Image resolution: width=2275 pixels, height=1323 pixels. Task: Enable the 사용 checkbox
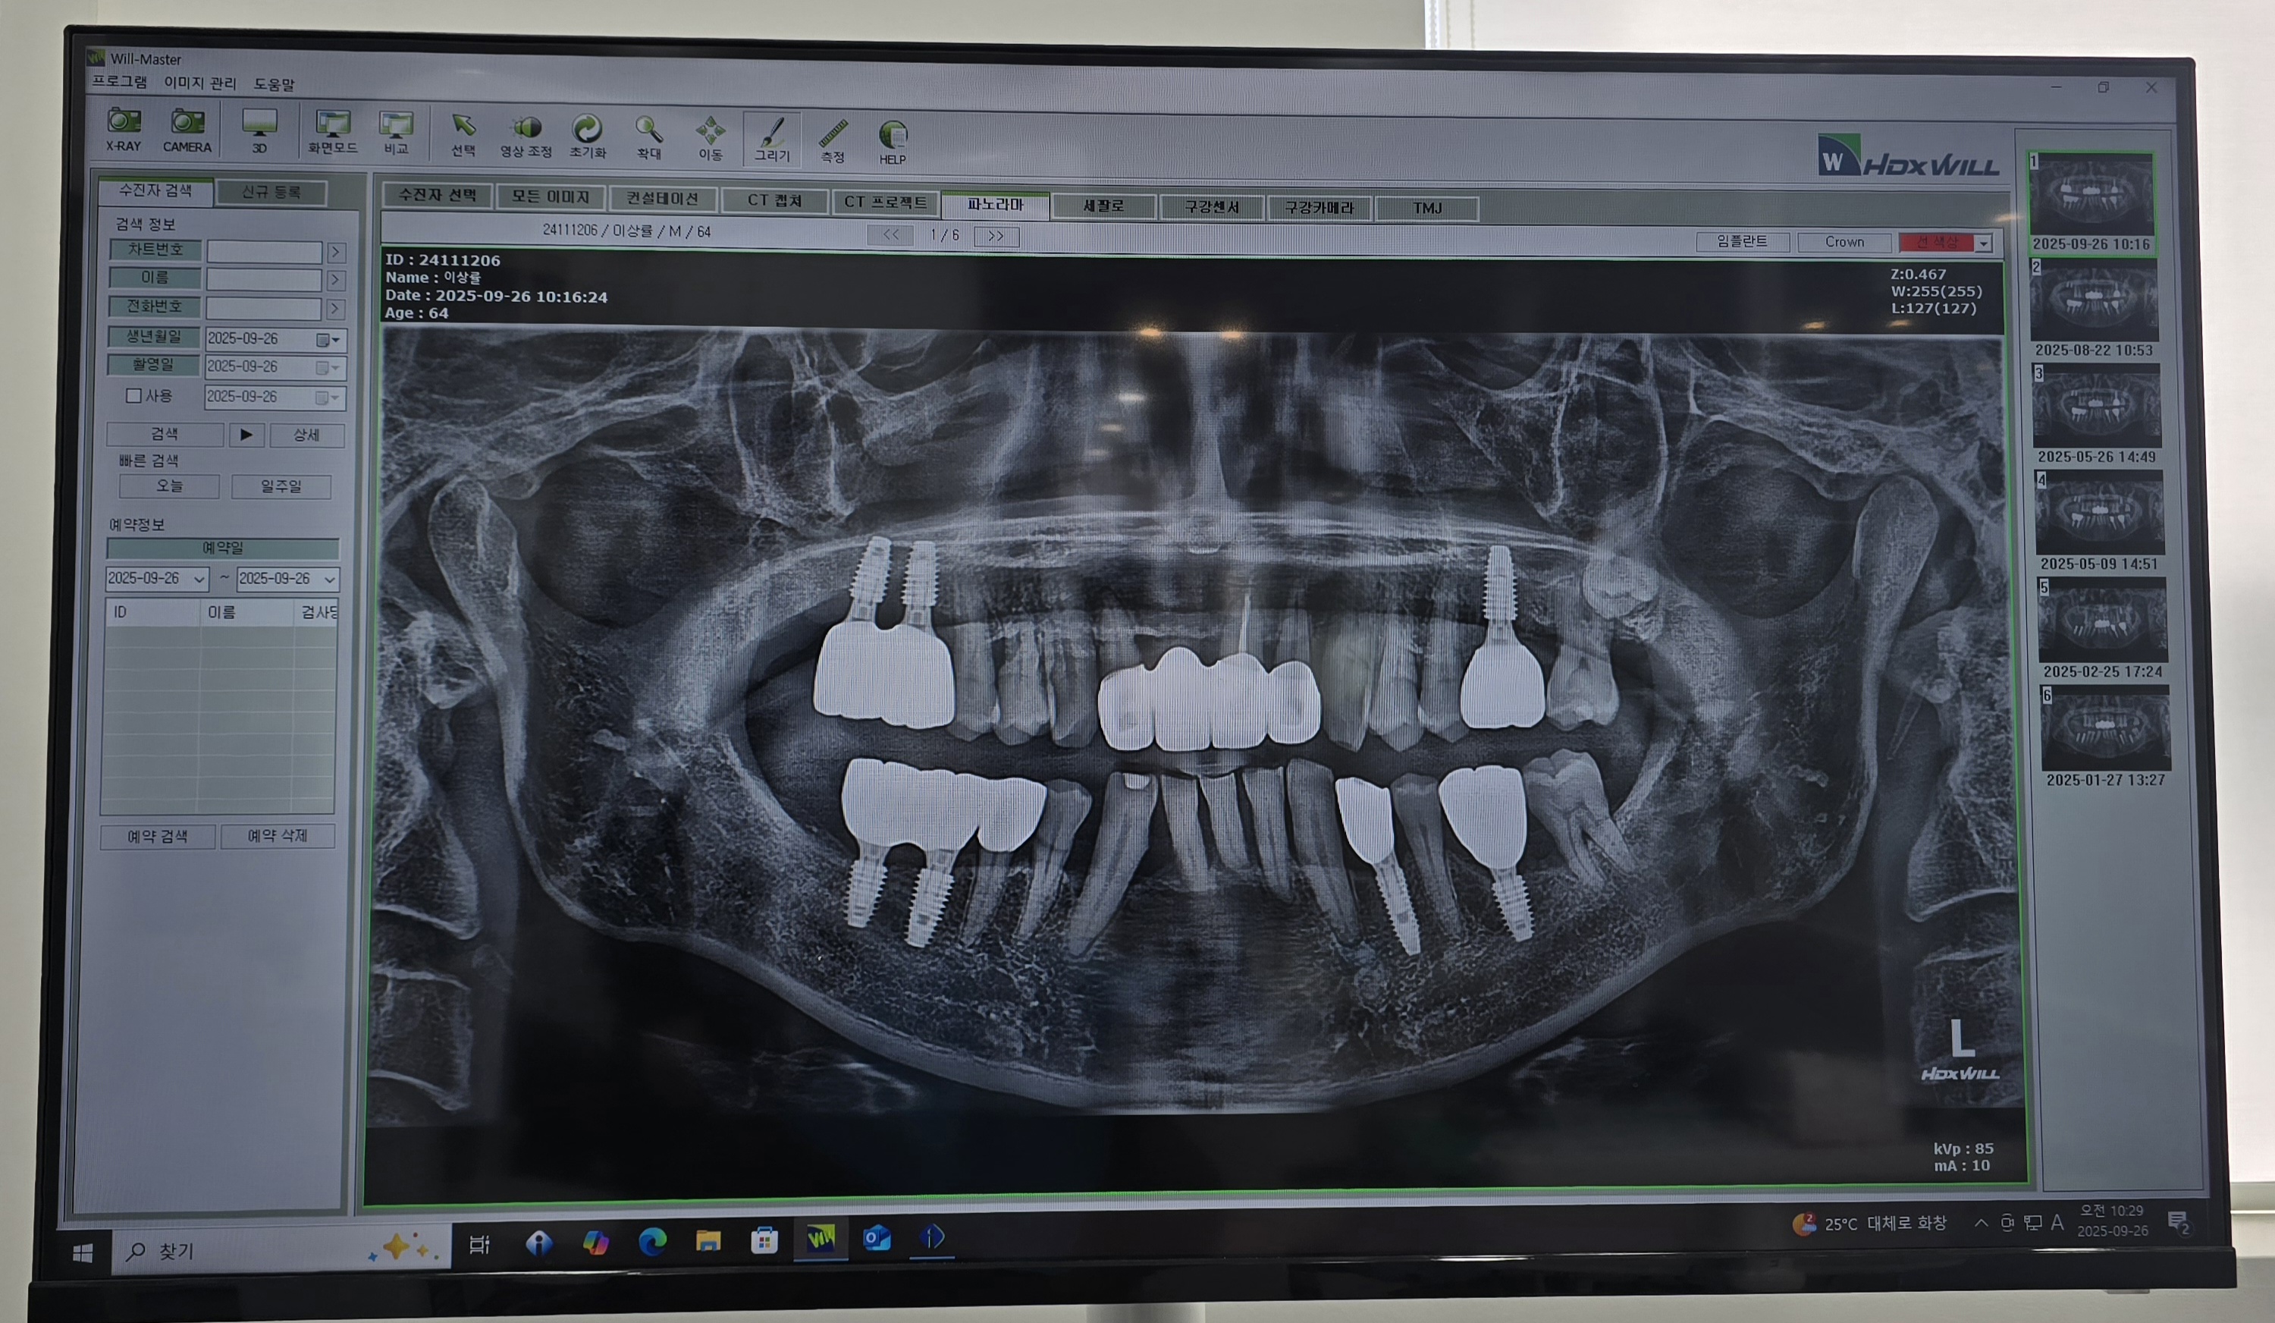(x=134, y=395)
